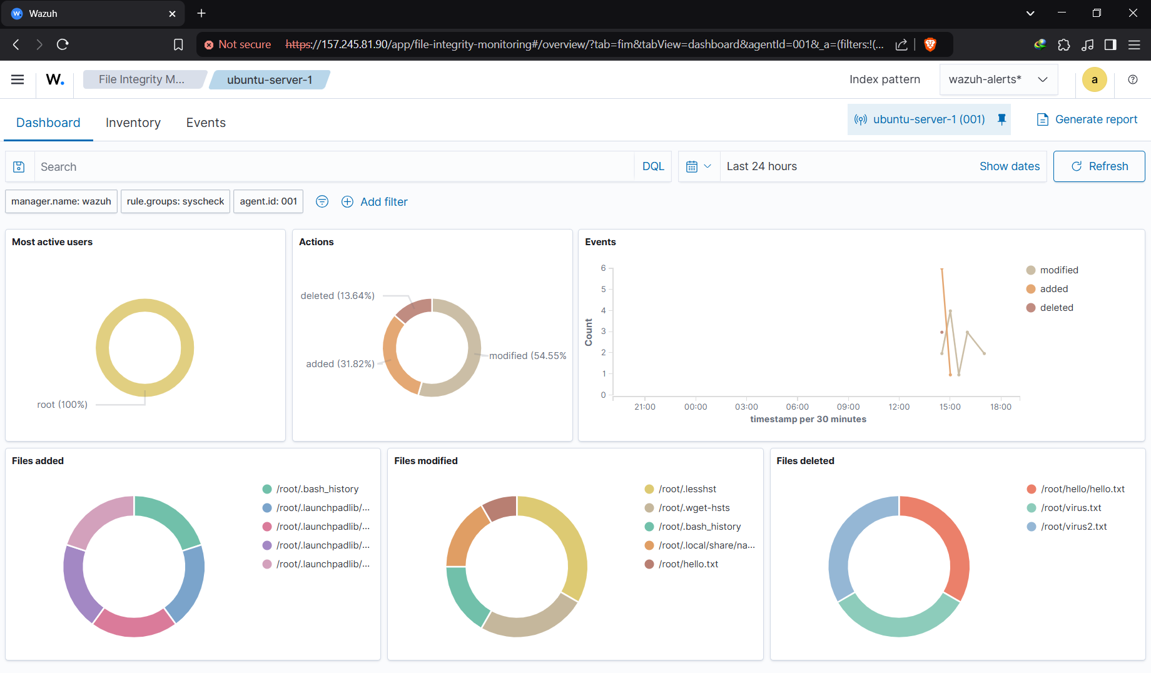This screenshot has width=1151, height=673.
Task: Open the calendar quick date menu
Action: point(699,166)
